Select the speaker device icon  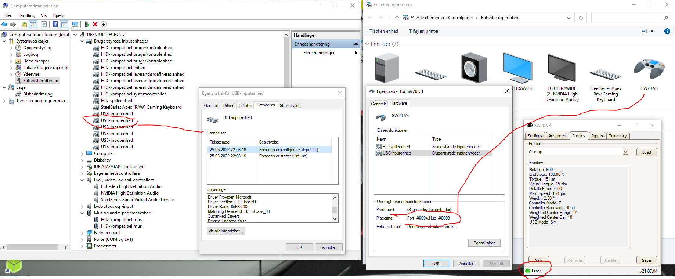[x=474, y=68]
